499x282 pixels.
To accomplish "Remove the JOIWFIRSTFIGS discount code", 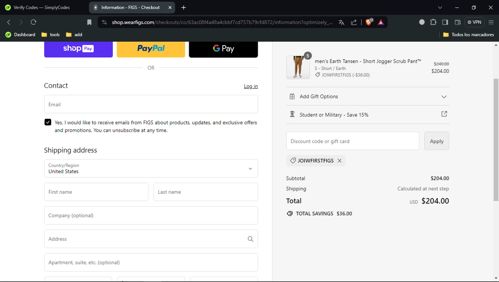I will [x=339, y=160].
